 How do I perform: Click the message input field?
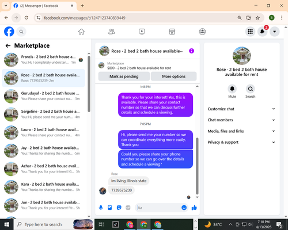coord(158,208)
